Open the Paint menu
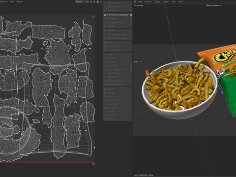The width and height of the screenshot is (236, 177). tap(12, 1)
